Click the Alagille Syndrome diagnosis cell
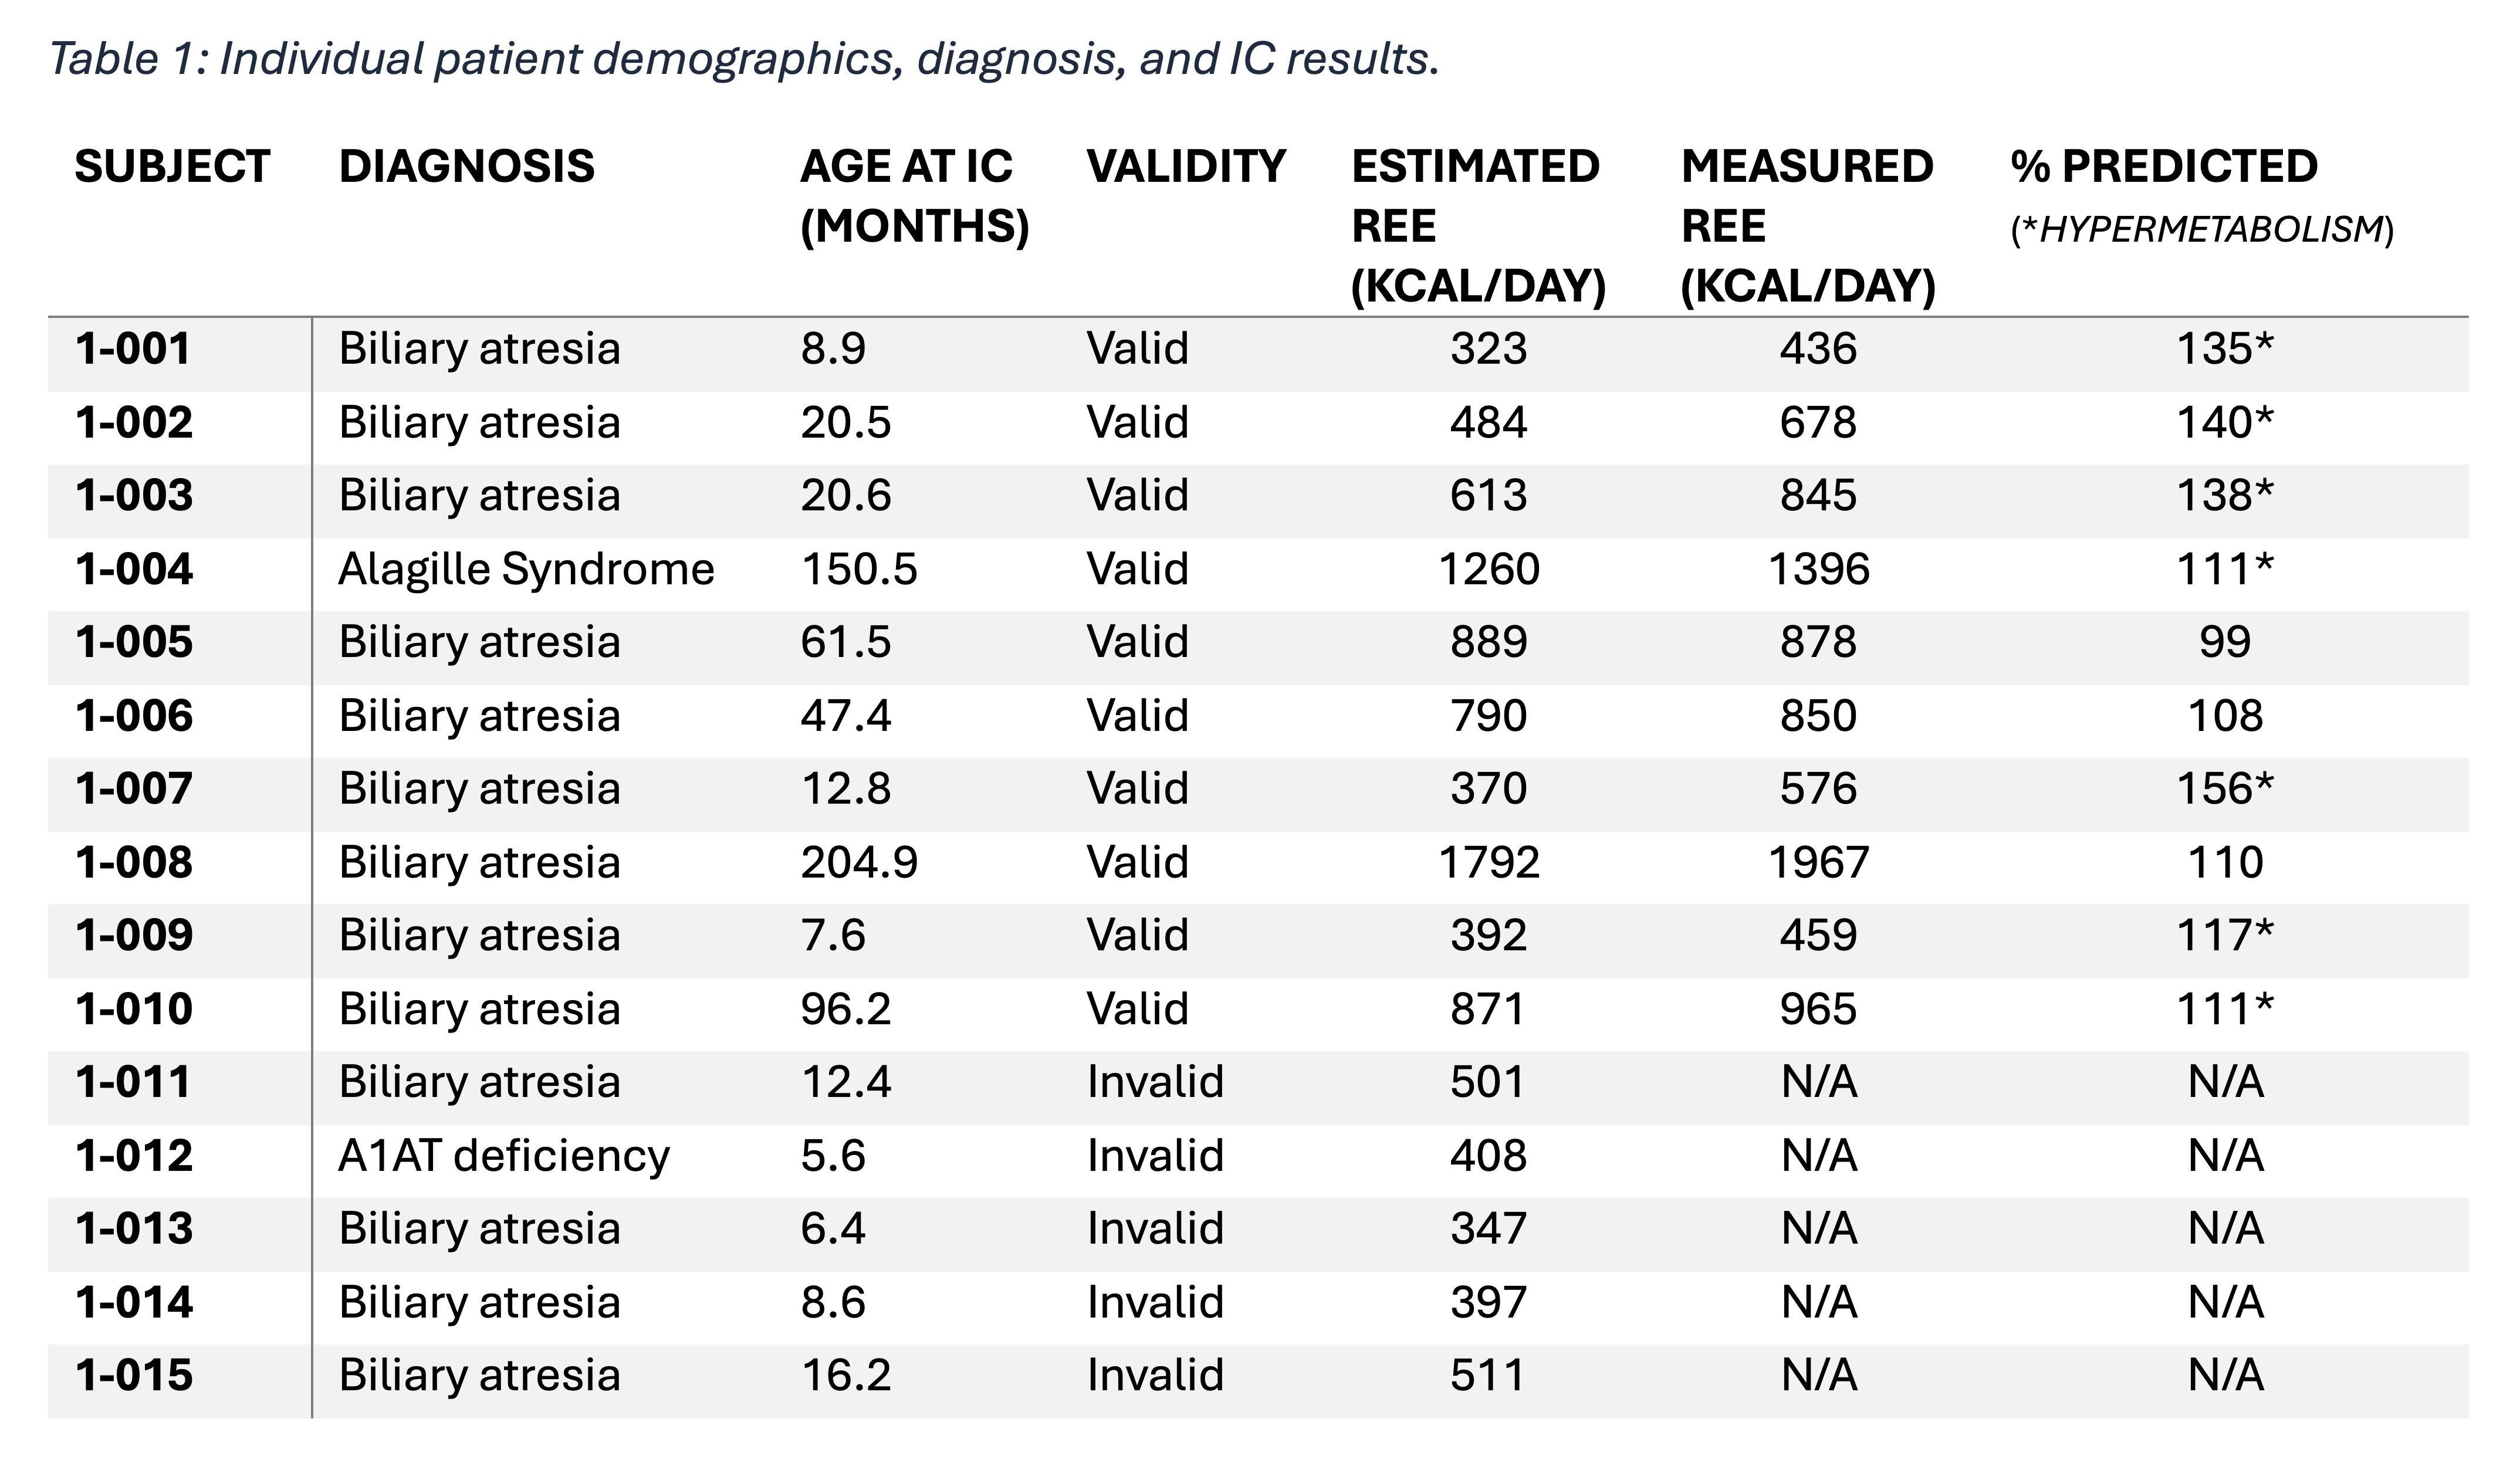Viewport: 2520px width, 1473px height. tap(526, 569)
